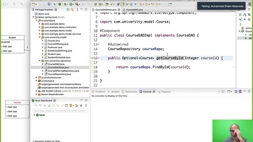Switch to the CourseDAO.java editor tab

coord(134,9)
